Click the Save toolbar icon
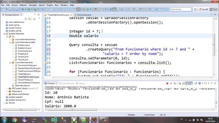Viewport: 219px width, 123px height. point(10,9)
